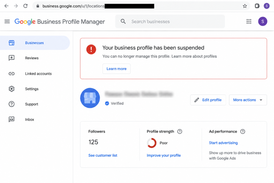Open Improve your profile link
Image resolution: width=274 pixels, height=183 pixels.
(164, 155)
